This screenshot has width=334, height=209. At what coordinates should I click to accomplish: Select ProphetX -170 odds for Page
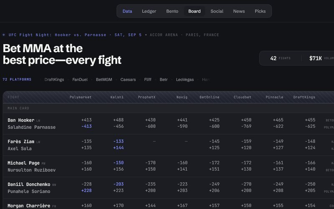click(x=150, y=163)
